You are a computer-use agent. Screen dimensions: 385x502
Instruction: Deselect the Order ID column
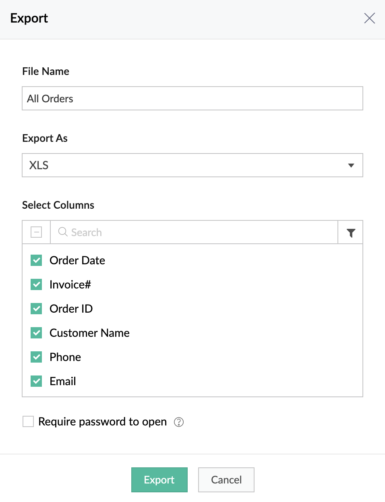(36, 309)
